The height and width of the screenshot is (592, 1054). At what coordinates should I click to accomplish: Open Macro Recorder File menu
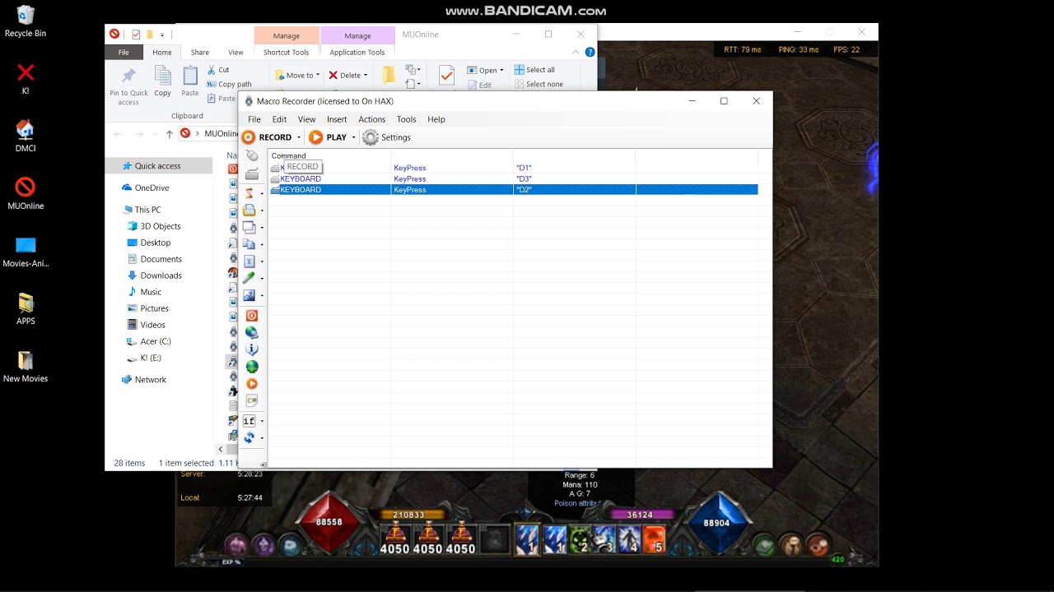click(x=254, y=119)
